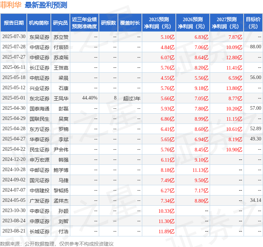This screenshot has width=263, height=247.
Task: Select institution 中银证券
Action: point(40,58)
